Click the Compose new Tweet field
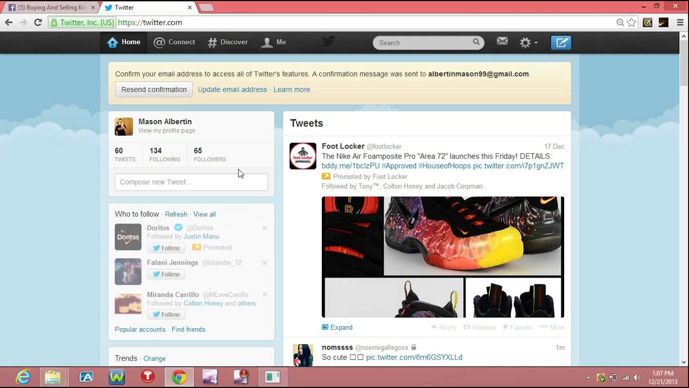Screen dimensions: 689x388 point(191,182)
